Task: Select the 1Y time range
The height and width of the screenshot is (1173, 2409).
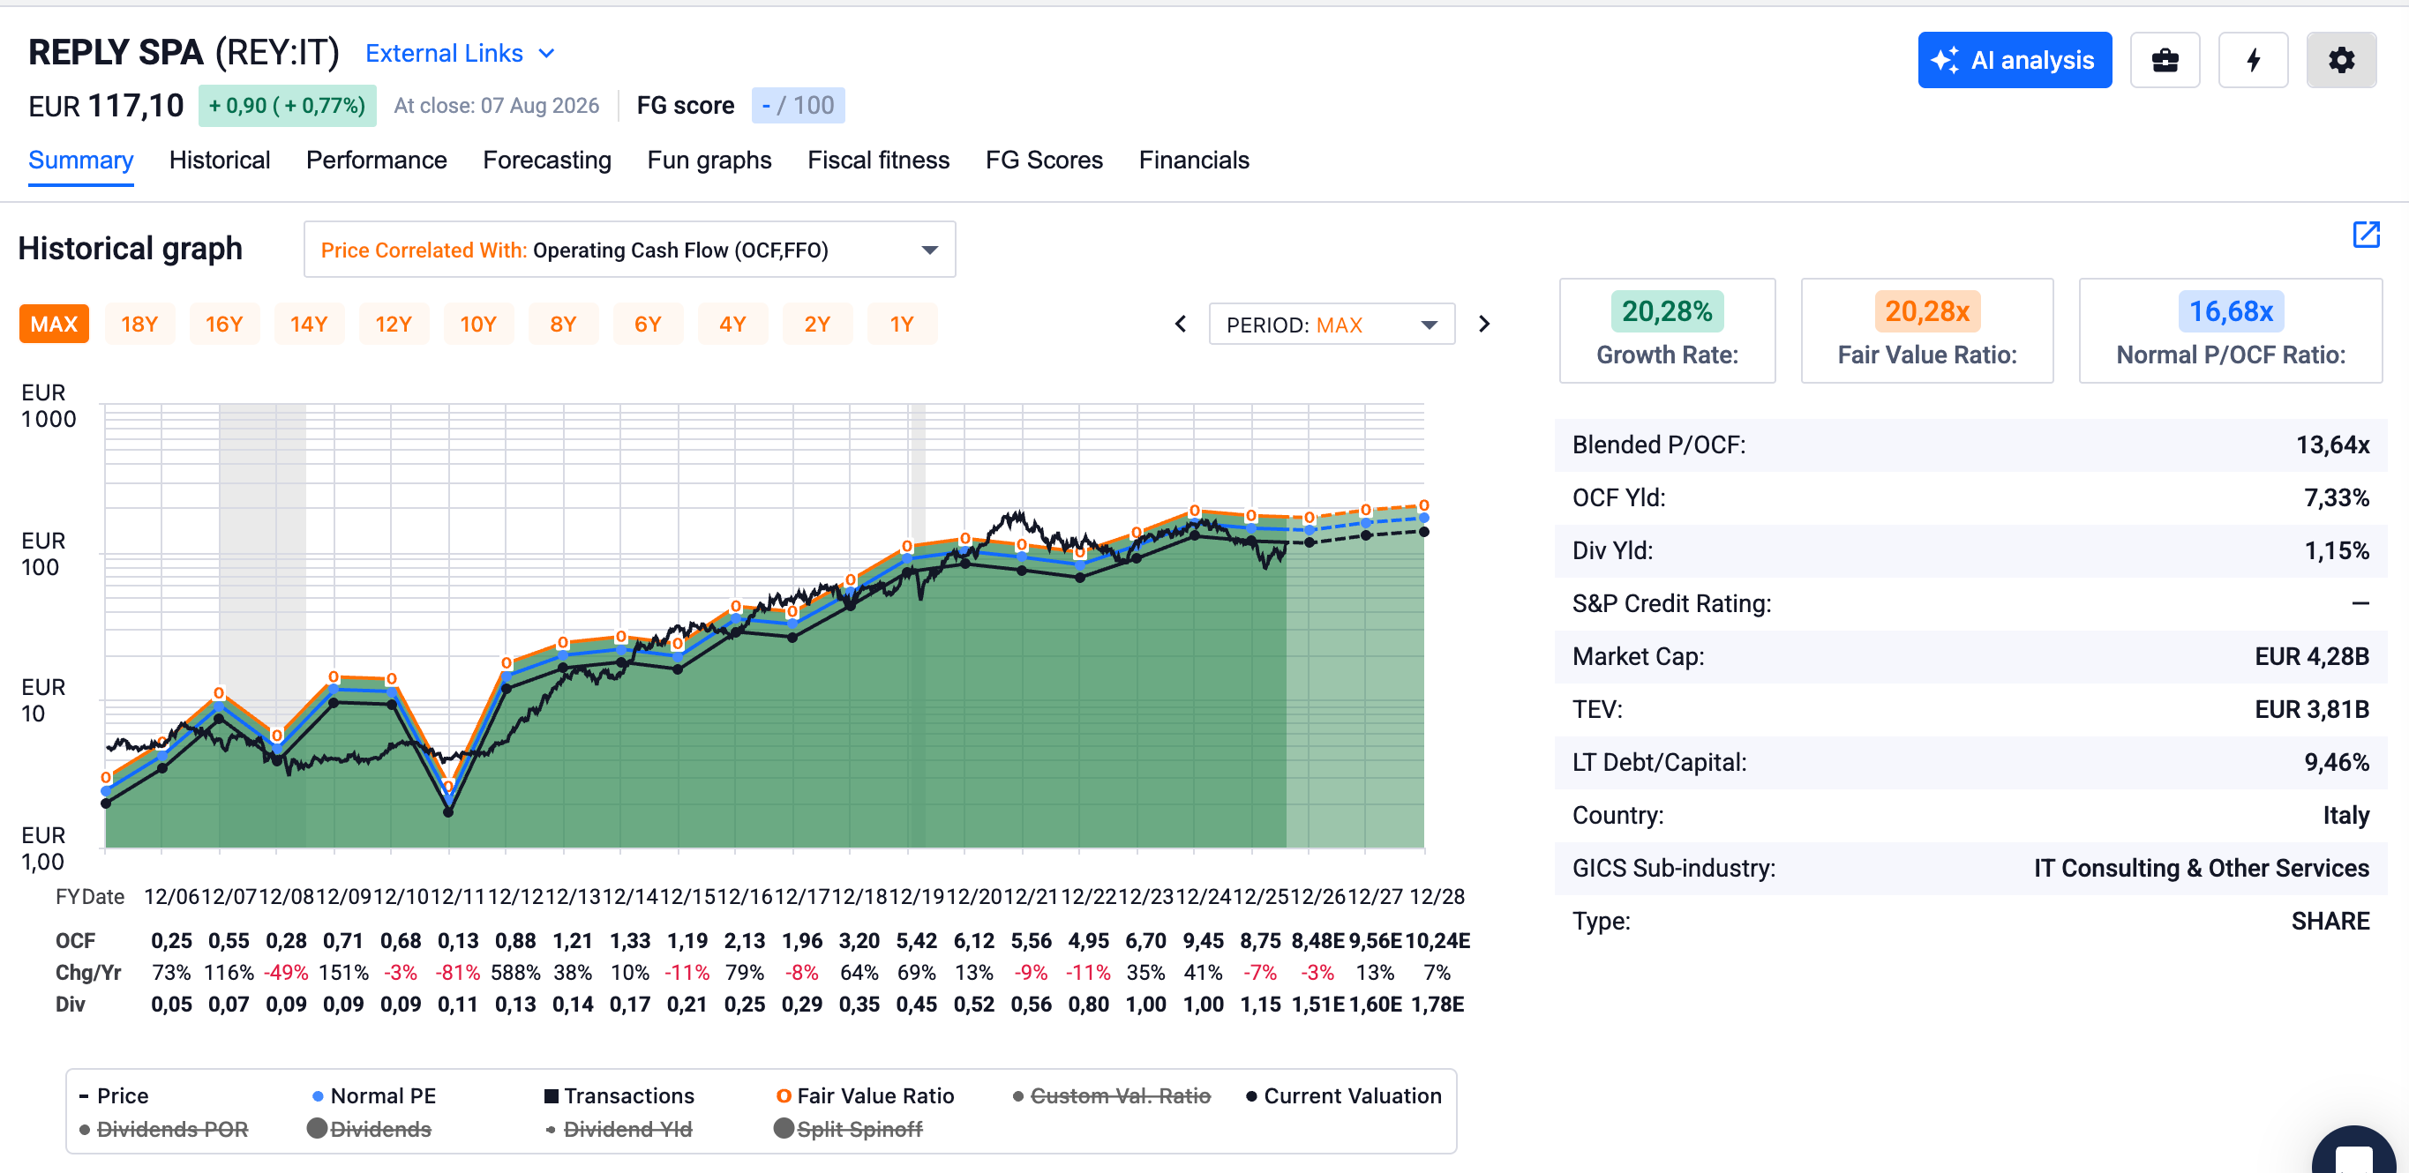Action: (902, 325)
